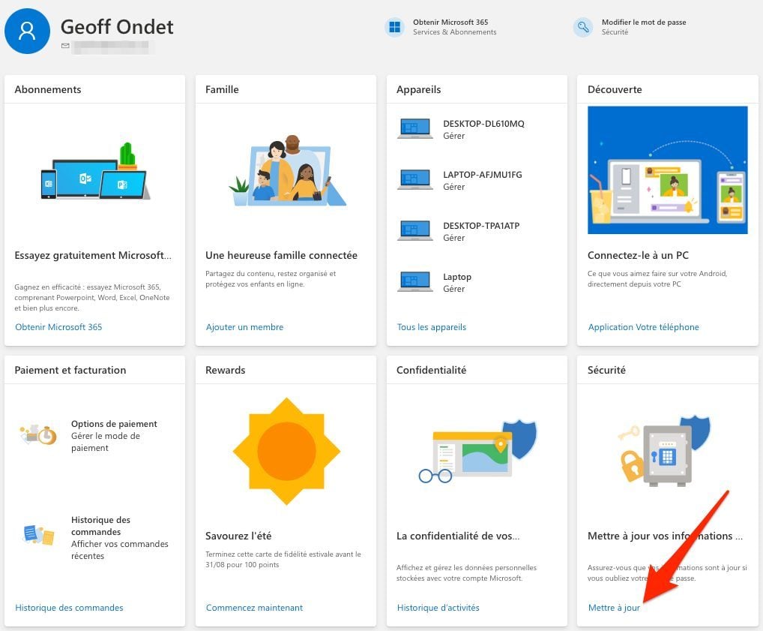Click the Confidentialité card heading
The width and height of the screenshot is (763, 631).
pyautogui.click(x=431, y=370)
